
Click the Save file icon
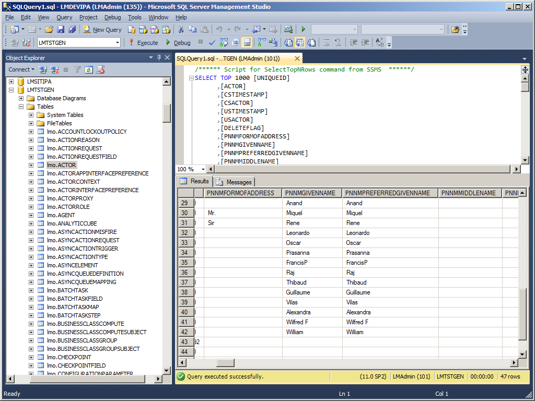[61, 30]
